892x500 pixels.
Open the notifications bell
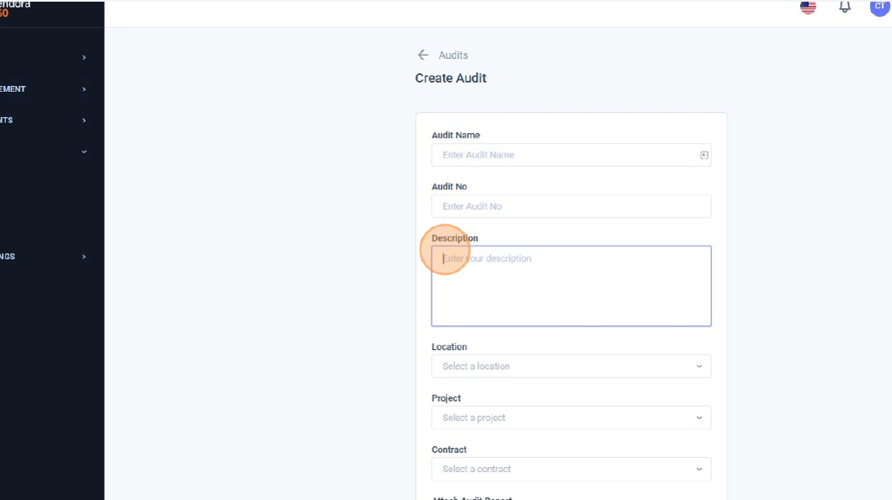844,7
